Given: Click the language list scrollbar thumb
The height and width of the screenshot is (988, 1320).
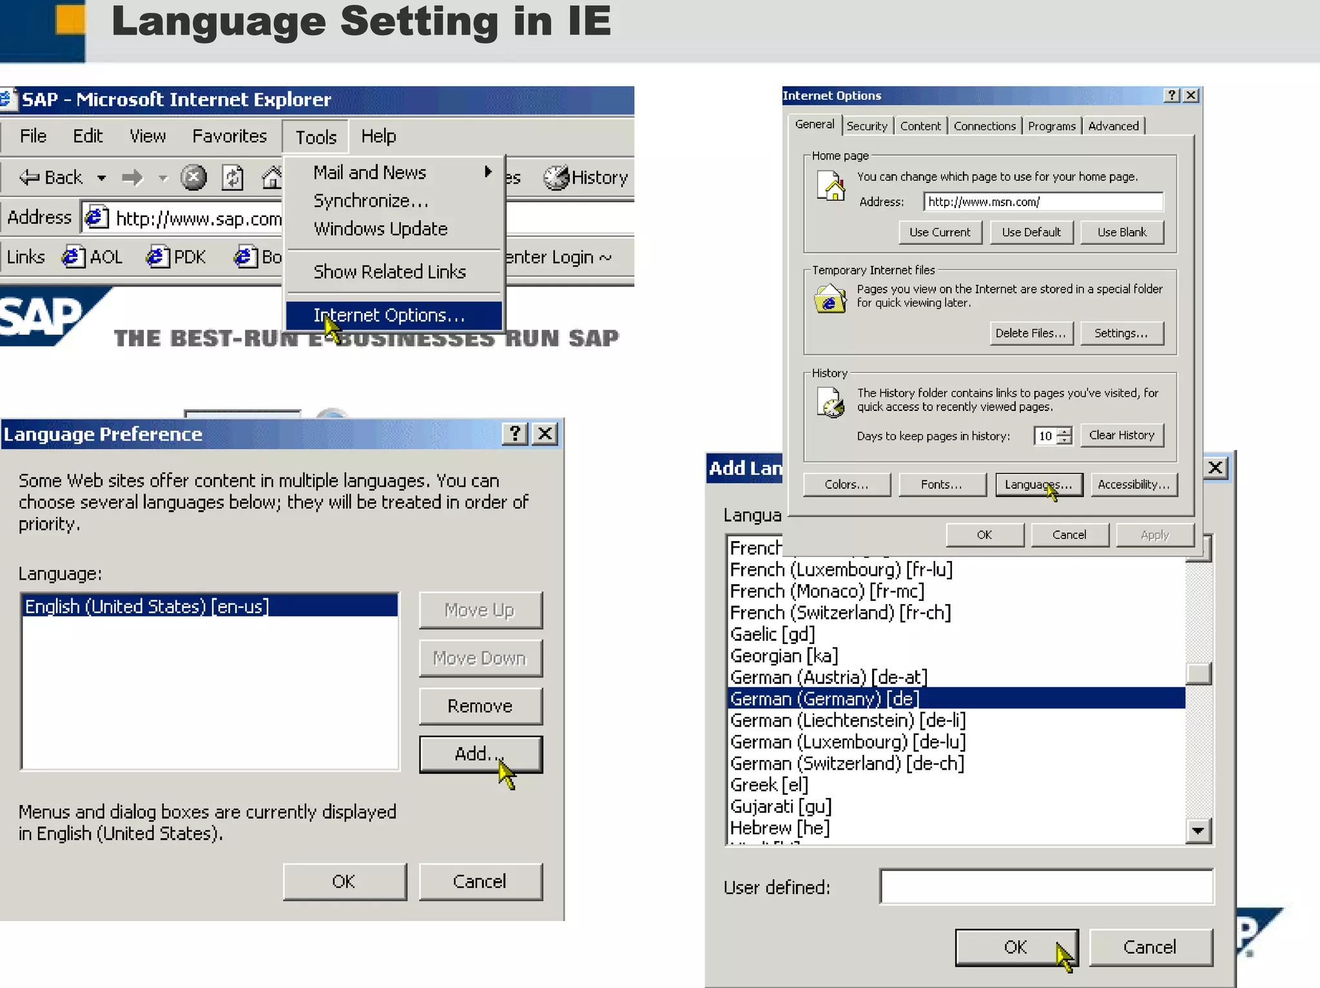Looking at the screenshot, I should click(1199, 674).
